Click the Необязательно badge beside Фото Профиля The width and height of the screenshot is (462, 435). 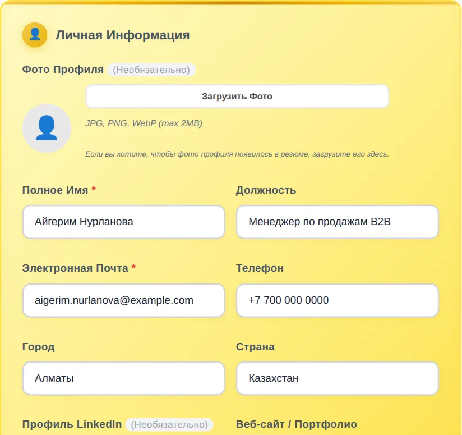click(151, 70)
